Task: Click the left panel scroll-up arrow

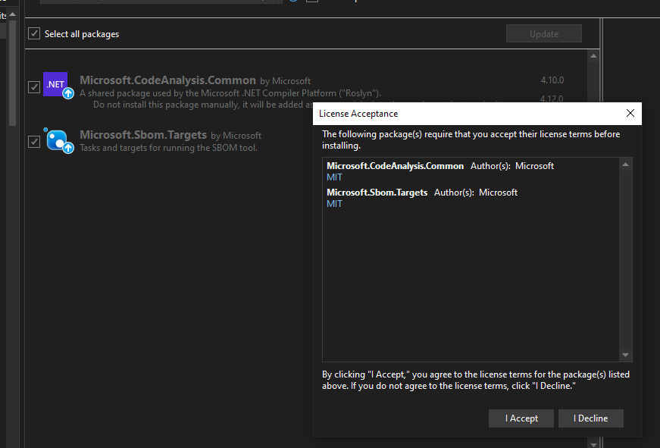Action: [x=13, y=14]
